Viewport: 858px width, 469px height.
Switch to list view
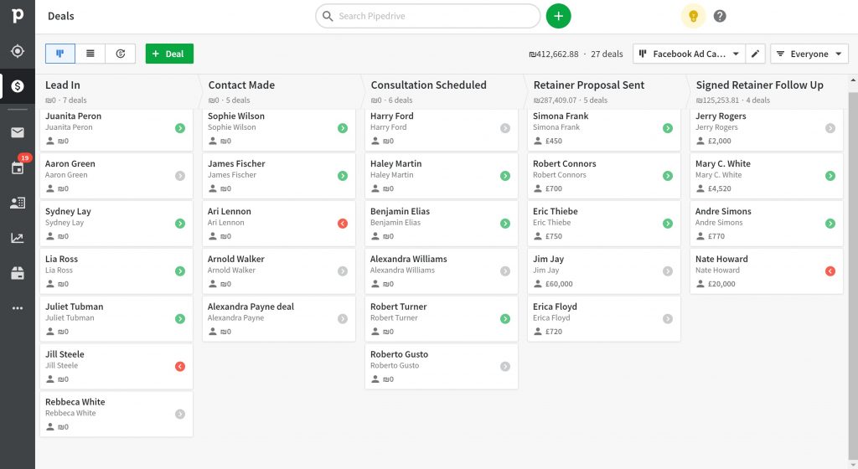click(90, 54)
